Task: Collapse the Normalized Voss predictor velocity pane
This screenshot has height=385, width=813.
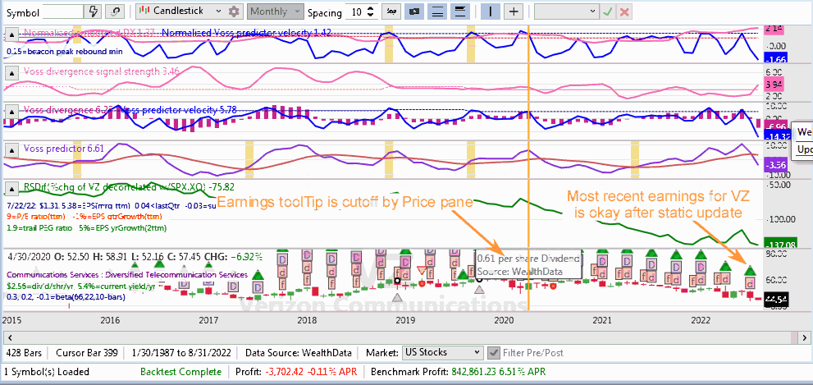Action: point(11,35)
